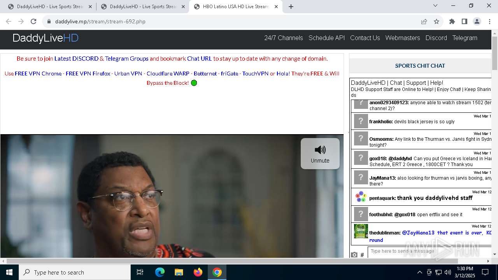
Task: Open the Chrome profile avatar
Action: click(477, 21)
